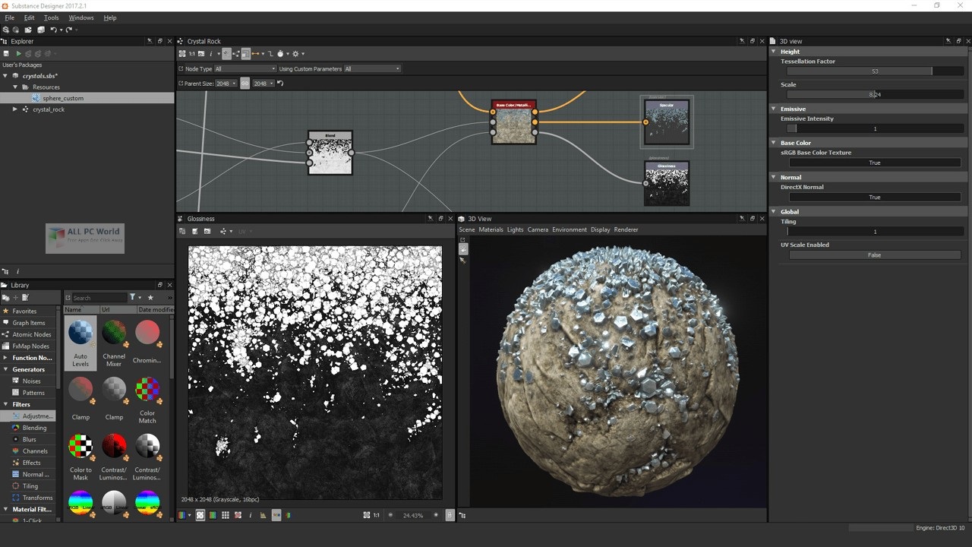
Task: Click the 2D view camera capture icon
Action: click(x=207, y=231)
